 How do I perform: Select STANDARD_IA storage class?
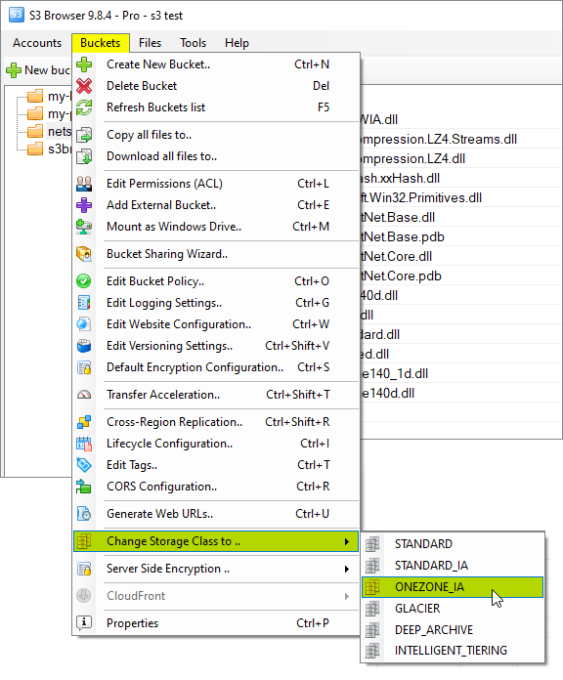click(453, 566)
